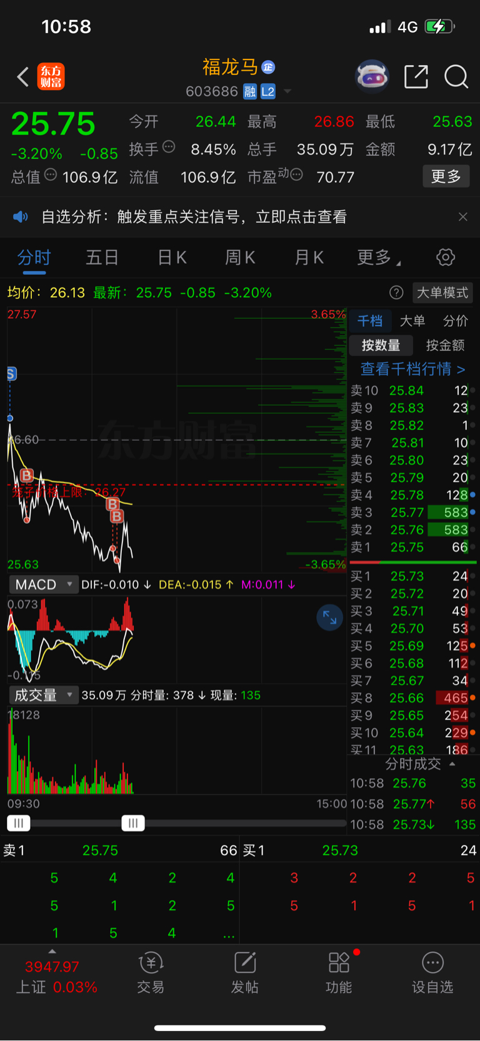Expand the 更多 chart period dropdown
Viewport: 480px width, 1041px height.
click(379, 257)
